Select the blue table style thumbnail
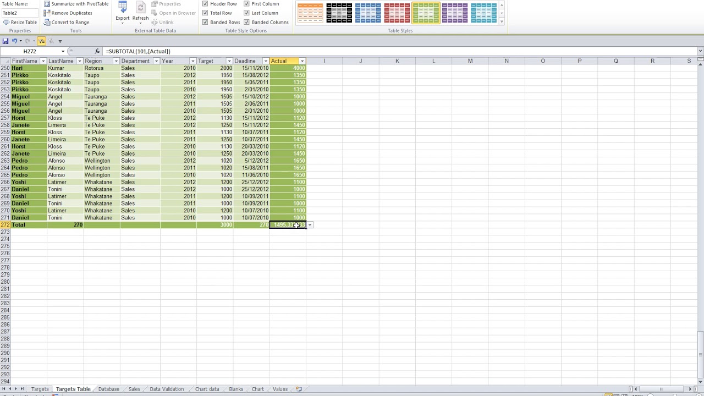The height and width of the screenshot is (396, 704). pyautogui.click(x=368, y=13)
